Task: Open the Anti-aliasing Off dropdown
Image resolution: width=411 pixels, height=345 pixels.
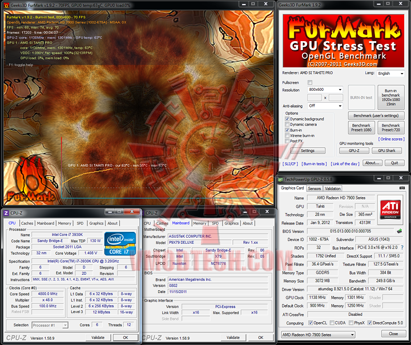Action: click(x=325, y=106)
